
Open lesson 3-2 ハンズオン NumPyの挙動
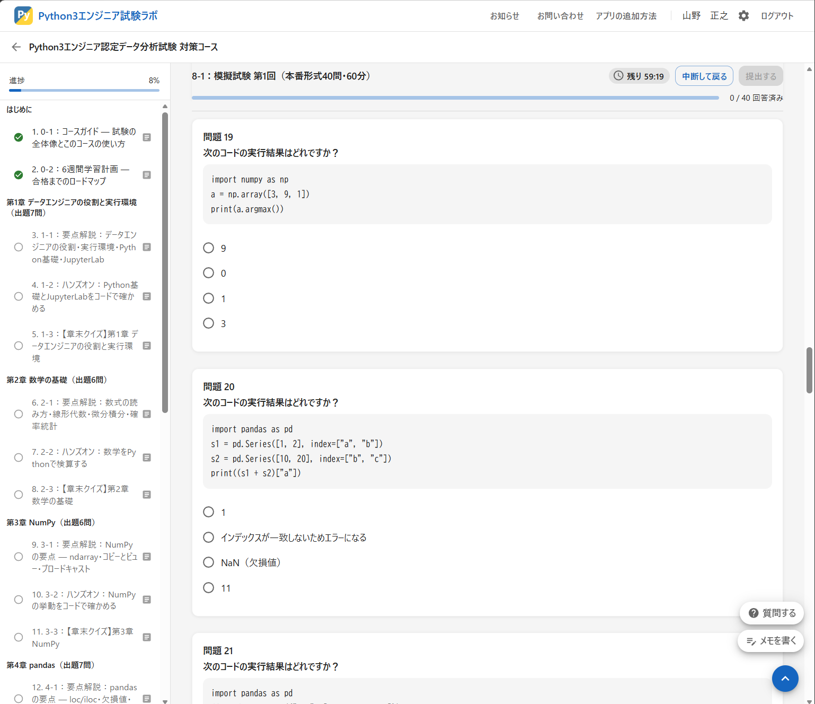[x=84, y=600]
